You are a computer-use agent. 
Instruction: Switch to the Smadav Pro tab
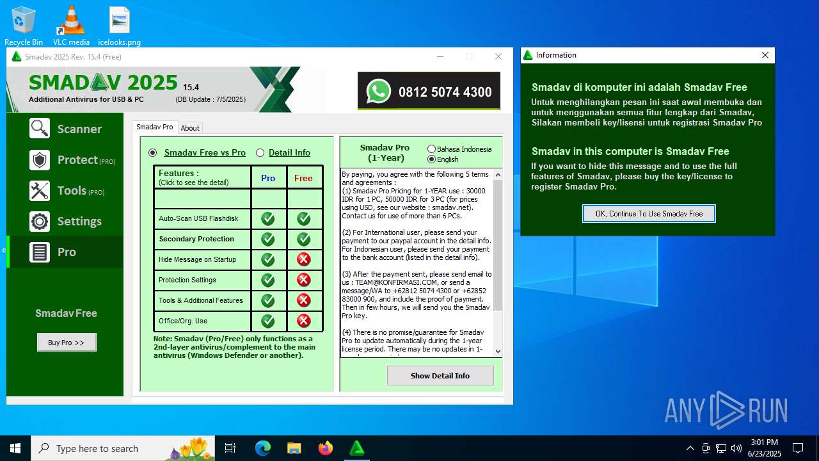[154, 127]
